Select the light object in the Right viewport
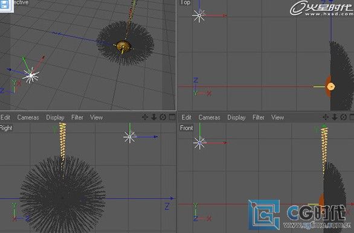The width and height of the screenshot is (354, 233). click(x=129, y=136)
